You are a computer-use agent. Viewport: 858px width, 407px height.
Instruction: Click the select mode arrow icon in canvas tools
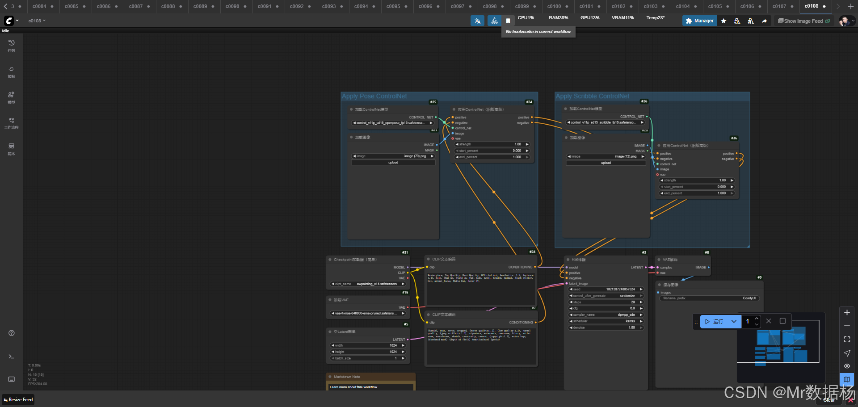pyautogui.click(x=847, y=353)
